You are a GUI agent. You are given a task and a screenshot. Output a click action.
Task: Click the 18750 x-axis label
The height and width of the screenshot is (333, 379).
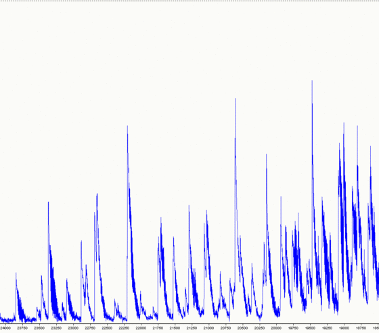click(361, 328)
